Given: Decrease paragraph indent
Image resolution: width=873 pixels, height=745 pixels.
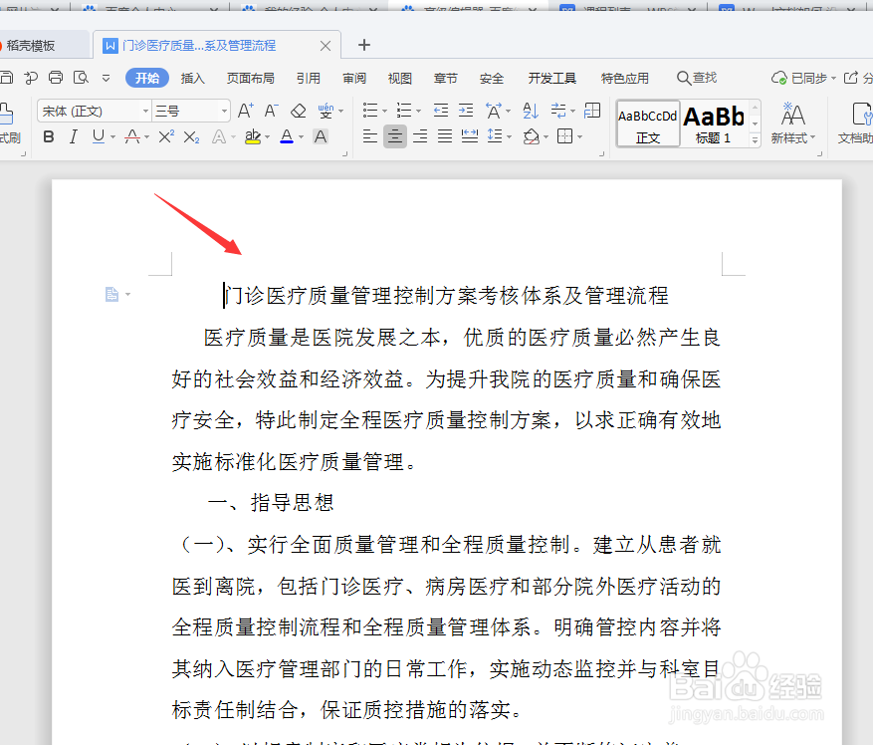Looking at the screenshot, I should tap(441, 111).
